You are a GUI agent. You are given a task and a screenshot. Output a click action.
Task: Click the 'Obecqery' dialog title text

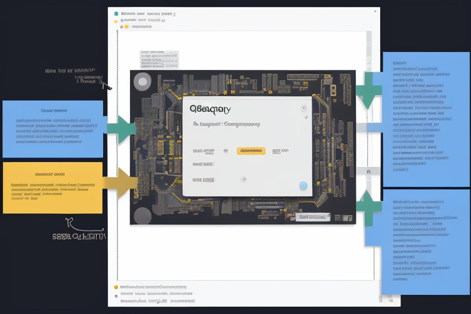pyautogui.click(x=210, y=109)
